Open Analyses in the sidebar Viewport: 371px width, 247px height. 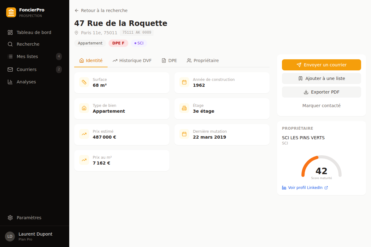click(35, 82)
